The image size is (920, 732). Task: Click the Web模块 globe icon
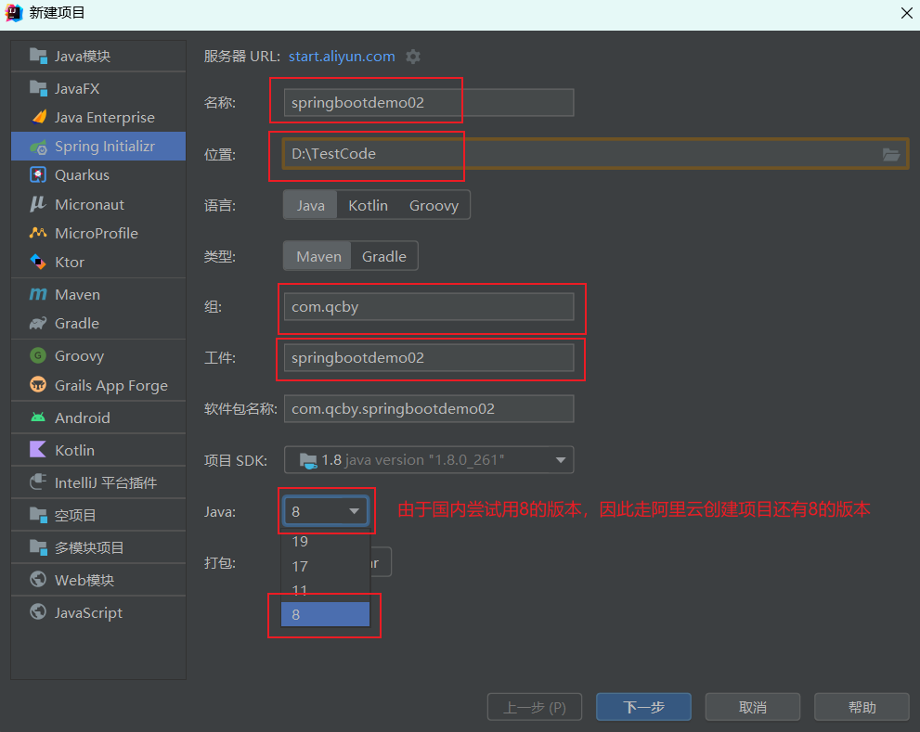click(38, 580)
